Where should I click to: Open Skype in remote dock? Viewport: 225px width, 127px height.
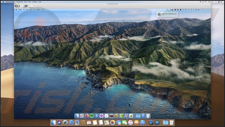pos(97,116)
